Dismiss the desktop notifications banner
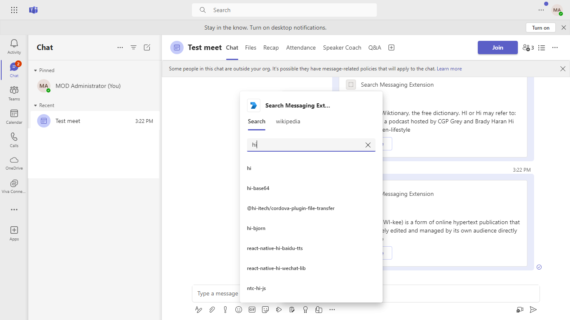The height and width of the screenshot is (320, 570). click(x=564, y=27)
